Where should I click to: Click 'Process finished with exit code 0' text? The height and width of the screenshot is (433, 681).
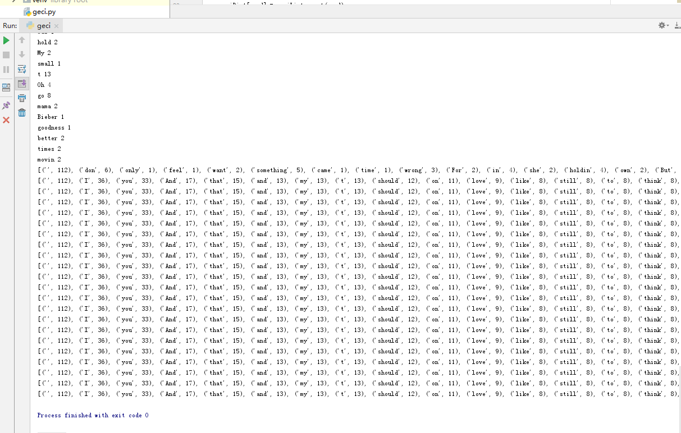point(93,415)
